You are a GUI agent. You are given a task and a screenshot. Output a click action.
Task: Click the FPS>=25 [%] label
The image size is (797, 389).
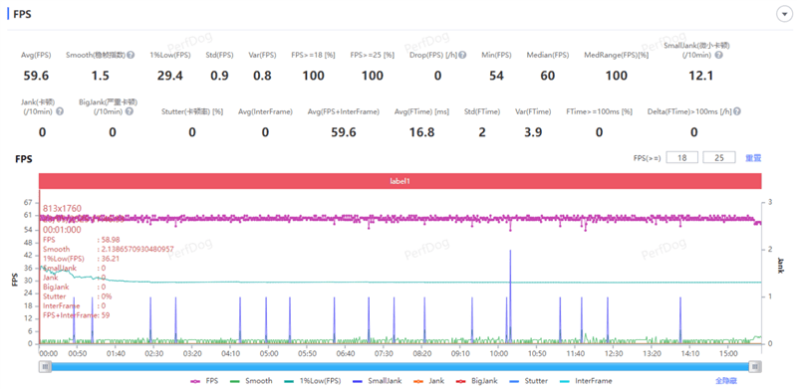coord(373,55)
